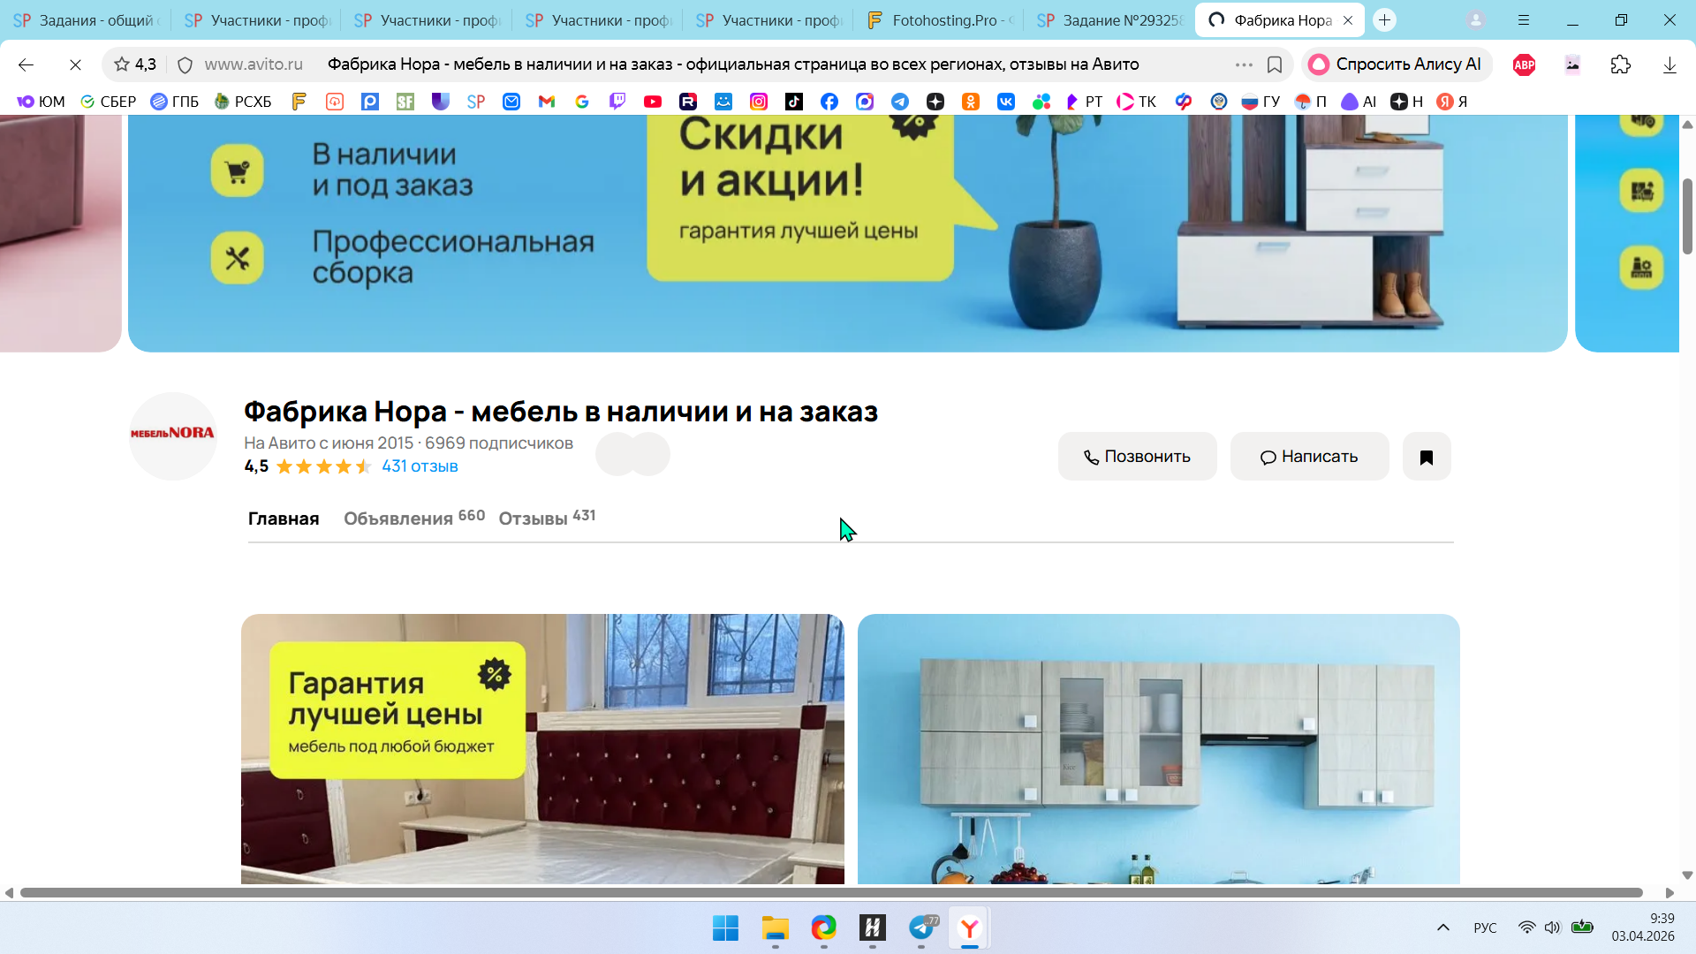Click the horizontal scrollbar at page bottom
Image resolution: width=1696 pixels, height=954 pixels.
pyautogui.click(x=830, y=892)
